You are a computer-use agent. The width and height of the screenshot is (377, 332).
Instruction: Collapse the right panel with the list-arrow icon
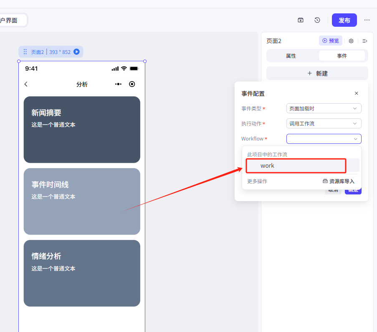(x=364, y=41)
